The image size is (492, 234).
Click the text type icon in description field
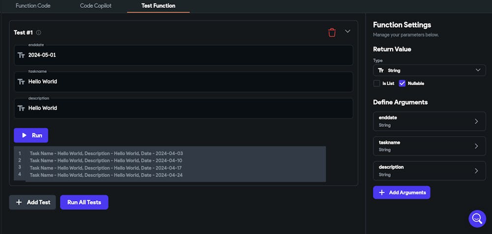(21, 108)
